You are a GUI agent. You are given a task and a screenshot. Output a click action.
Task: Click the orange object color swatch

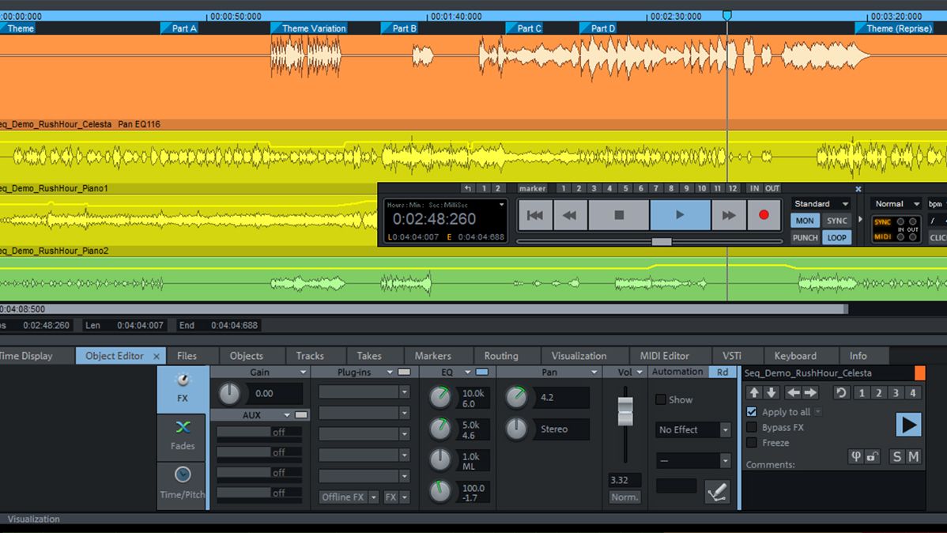pos(920,372)
